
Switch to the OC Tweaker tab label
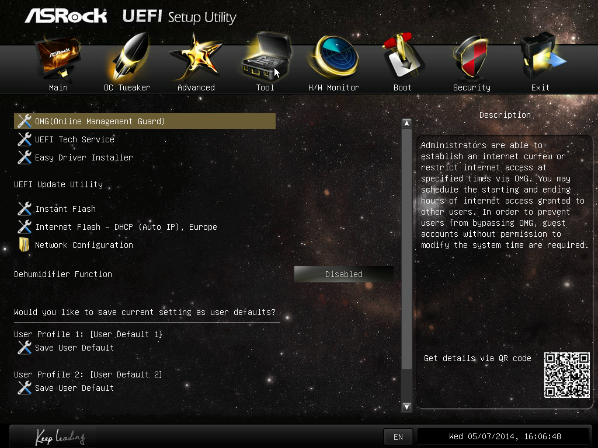click(x=127, y=87)
